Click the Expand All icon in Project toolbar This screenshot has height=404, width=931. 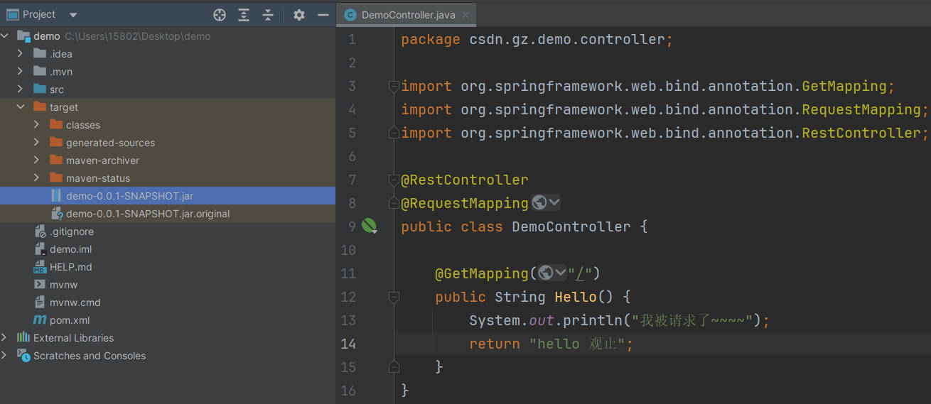click(x=244, y=15)
